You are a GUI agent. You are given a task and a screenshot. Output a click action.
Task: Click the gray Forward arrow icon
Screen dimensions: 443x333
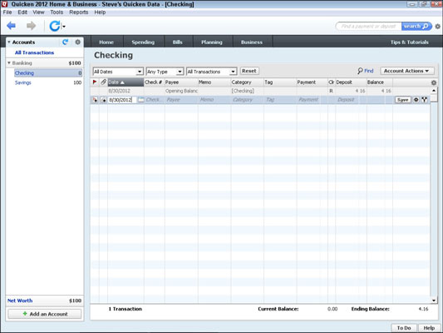[31, 26]
